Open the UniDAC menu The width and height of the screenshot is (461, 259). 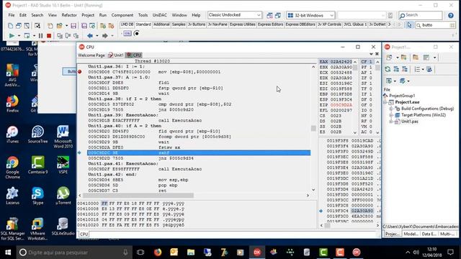(x=160, y=15)
